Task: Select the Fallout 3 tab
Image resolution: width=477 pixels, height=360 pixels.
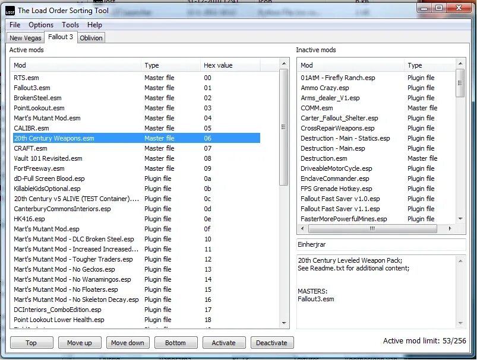Action: [61, 37]
